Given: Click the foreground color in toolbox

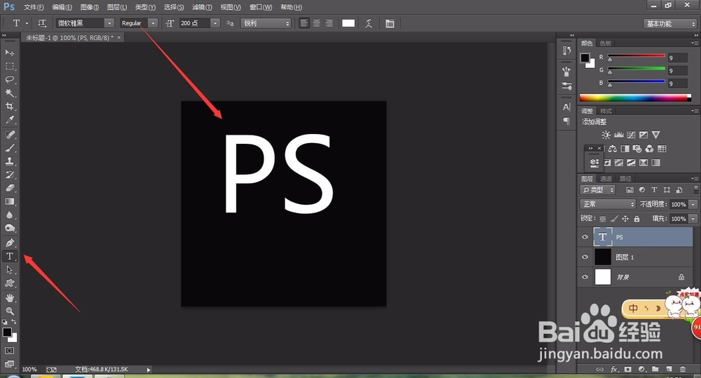Looking at the screenshot, I should click(x=7, y=332).
